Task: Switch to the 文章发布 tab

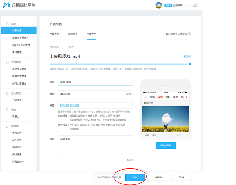Action: [54, 34]
